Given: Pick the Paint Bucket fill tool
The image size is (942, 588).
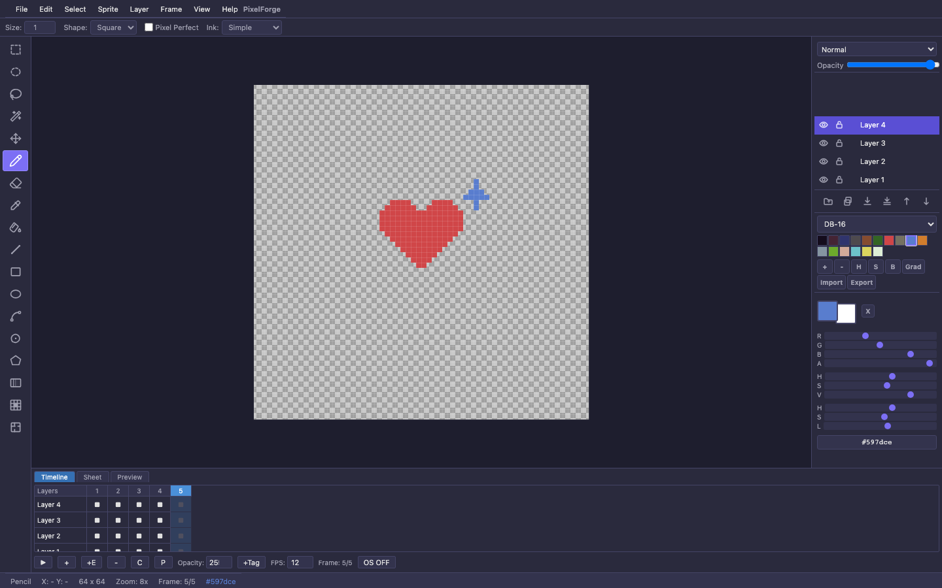Looking at the screenshot, I should (16, 228).
